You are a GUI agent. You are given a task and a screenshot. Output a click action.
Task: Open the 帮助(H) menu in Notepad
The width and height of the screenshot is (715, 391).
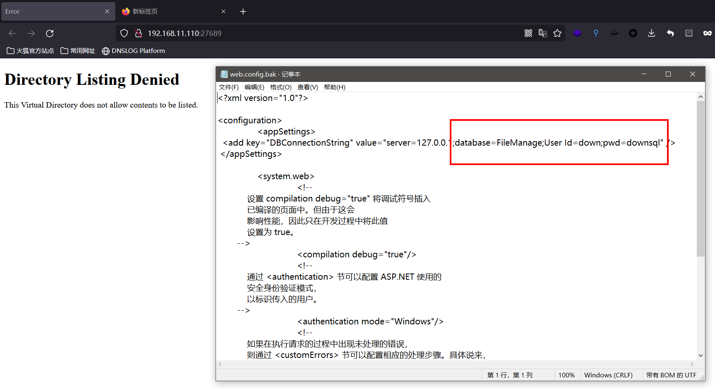[334, 87]
